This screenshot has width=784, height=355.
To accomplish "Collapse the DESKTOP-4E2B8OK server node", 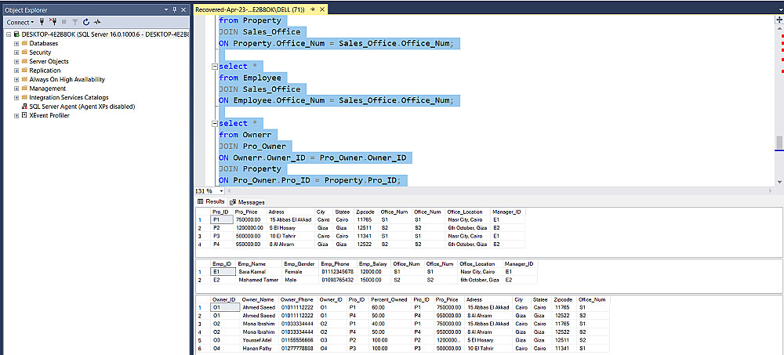I will click(9, 34).
